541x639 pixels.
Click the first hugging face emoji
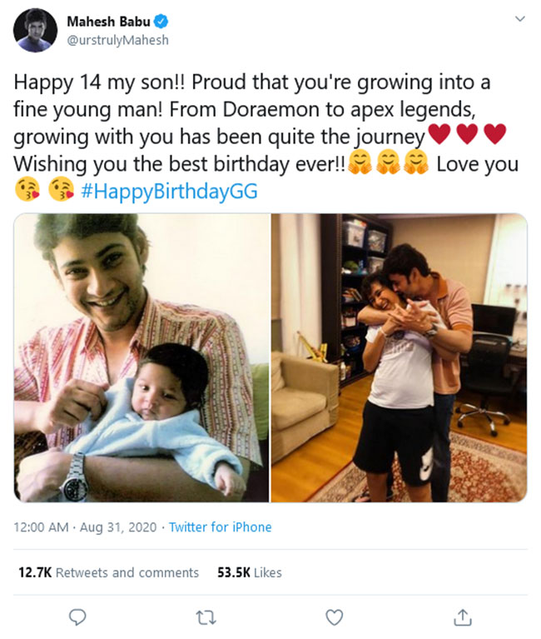tap(359, 164)
